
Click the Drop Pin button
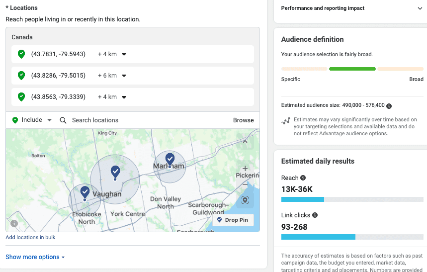(x=233, y=220)
